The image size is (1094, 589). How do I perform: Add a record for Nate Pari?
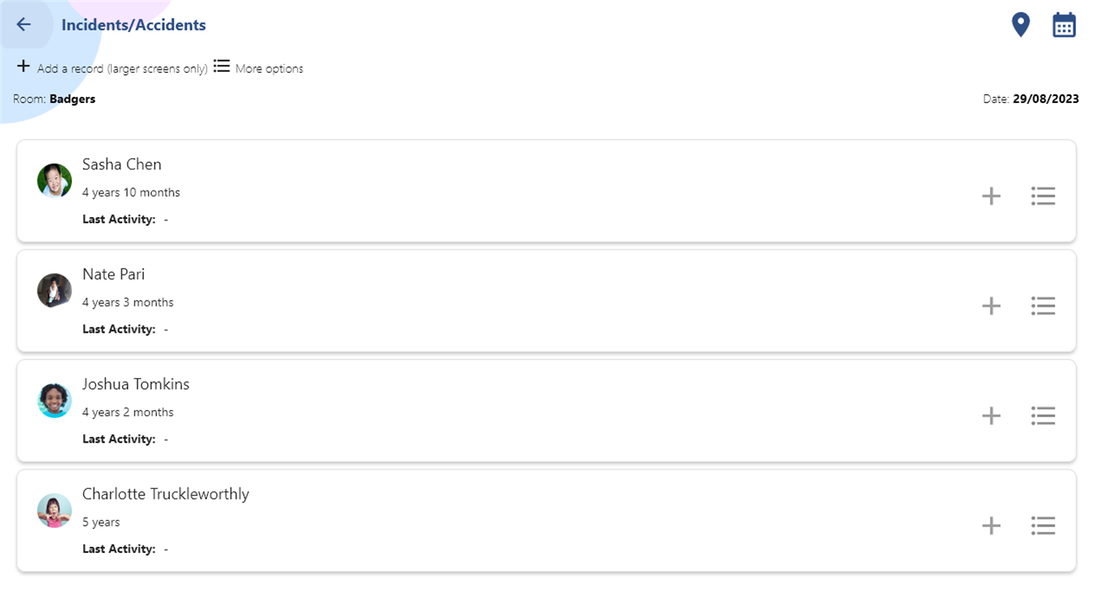tap(991, 305)
